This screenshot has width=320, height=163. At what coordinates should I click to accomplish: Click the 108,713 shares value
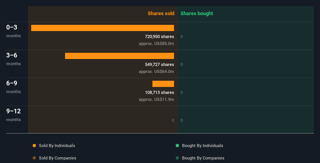point(159,93)
